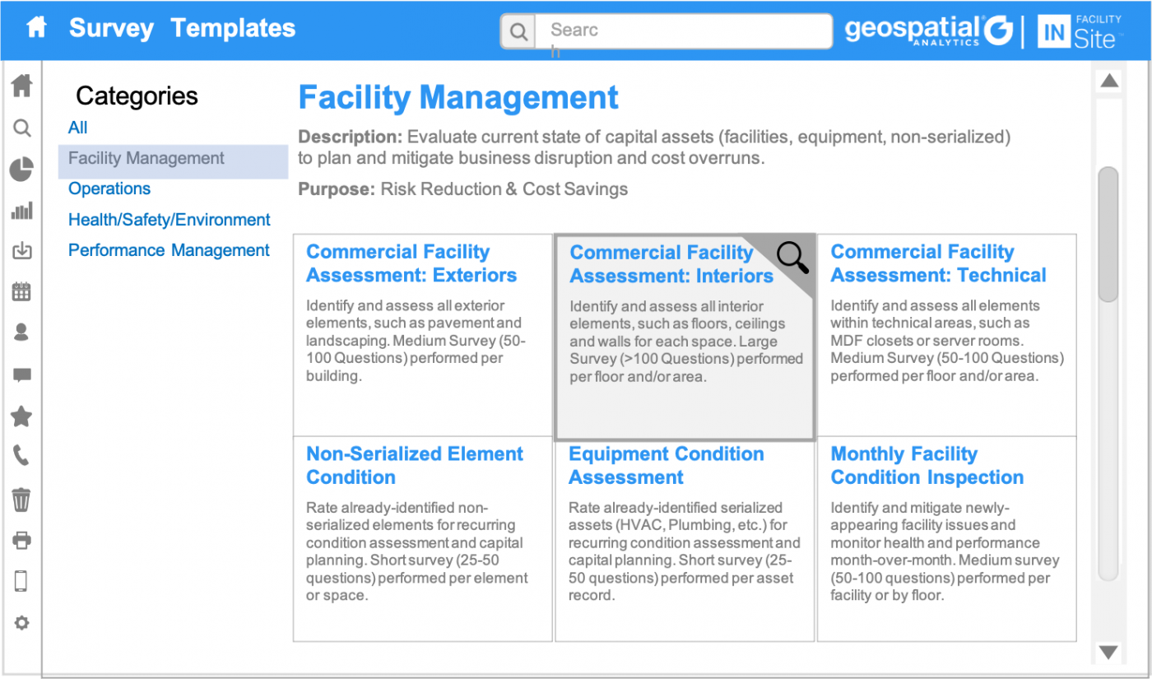Click the scroll up arrow
Viewport: 1152px width, 679px height.
click(x=1109, y=81)
